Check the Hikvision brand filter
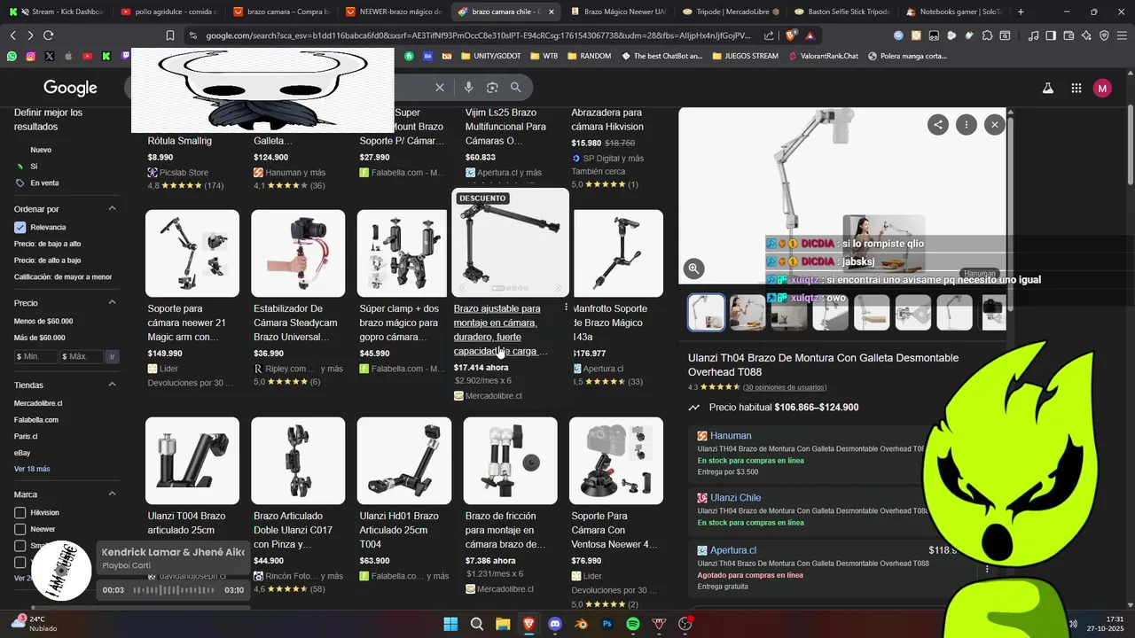1135x638 pixels. pyautogui.click(x=20, y=512)
